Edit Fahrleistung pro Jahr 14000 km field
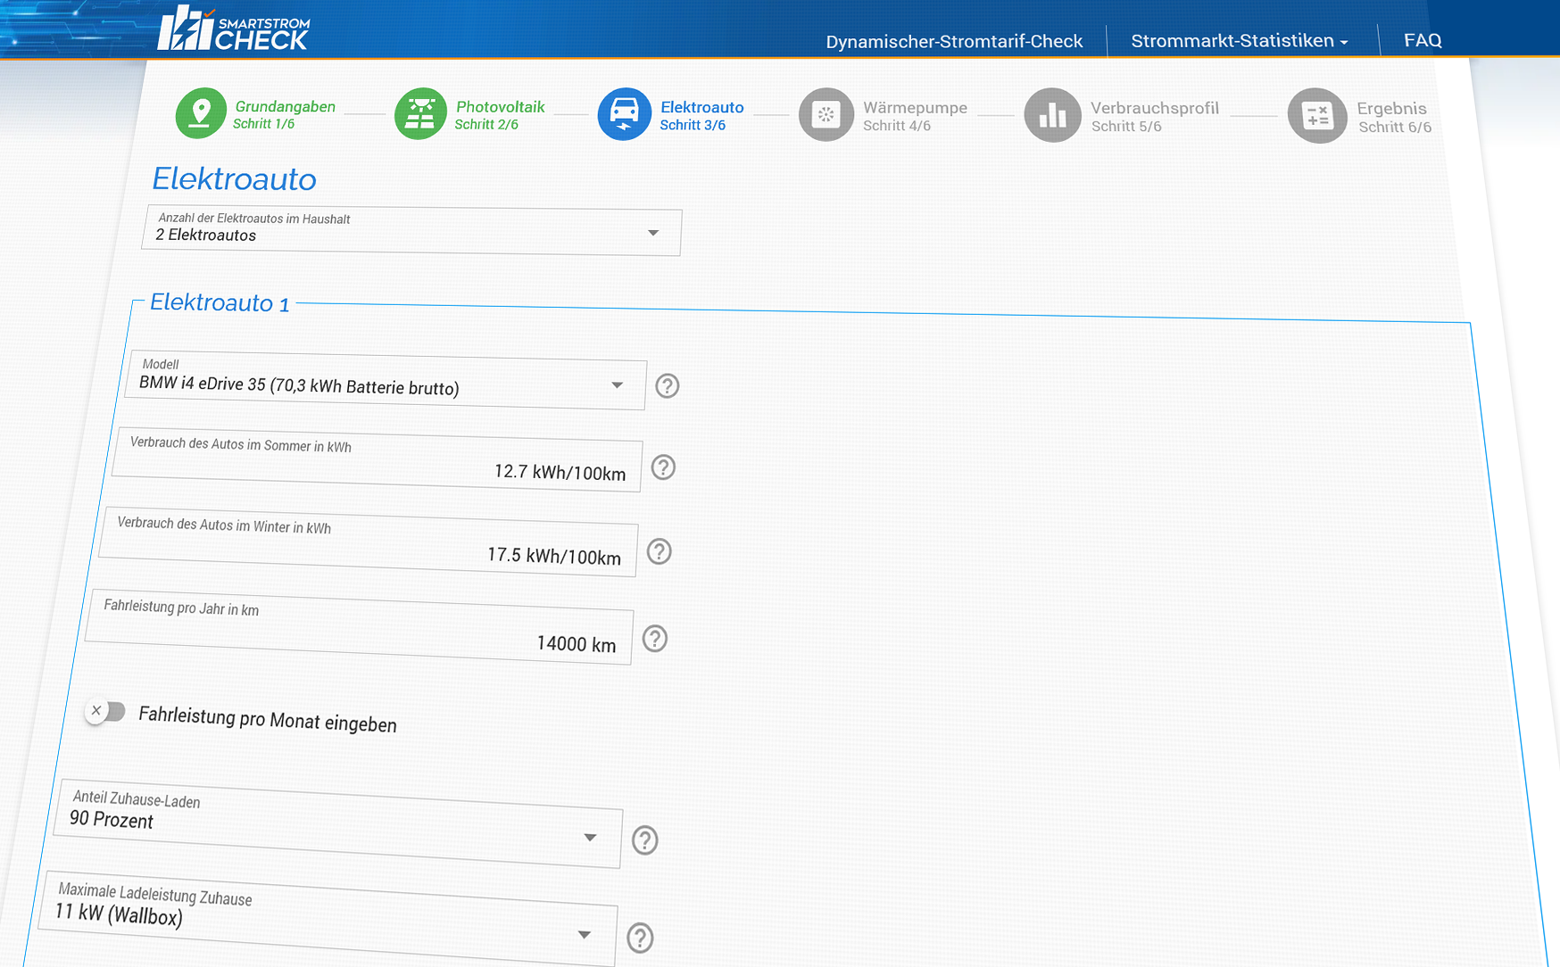Image resolution: width=1560 pixels, height=967 pixels. [x=360, y=626]
